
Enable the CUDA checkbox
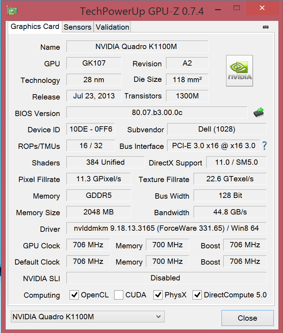pos(119,295)
